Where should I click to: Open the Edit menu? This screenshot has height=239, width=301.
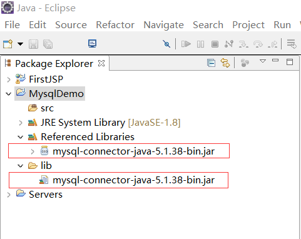(38, 25)
